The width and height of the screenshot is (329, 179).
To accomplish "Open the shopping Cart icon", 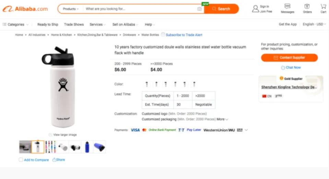I will click(x=323, y=7).
